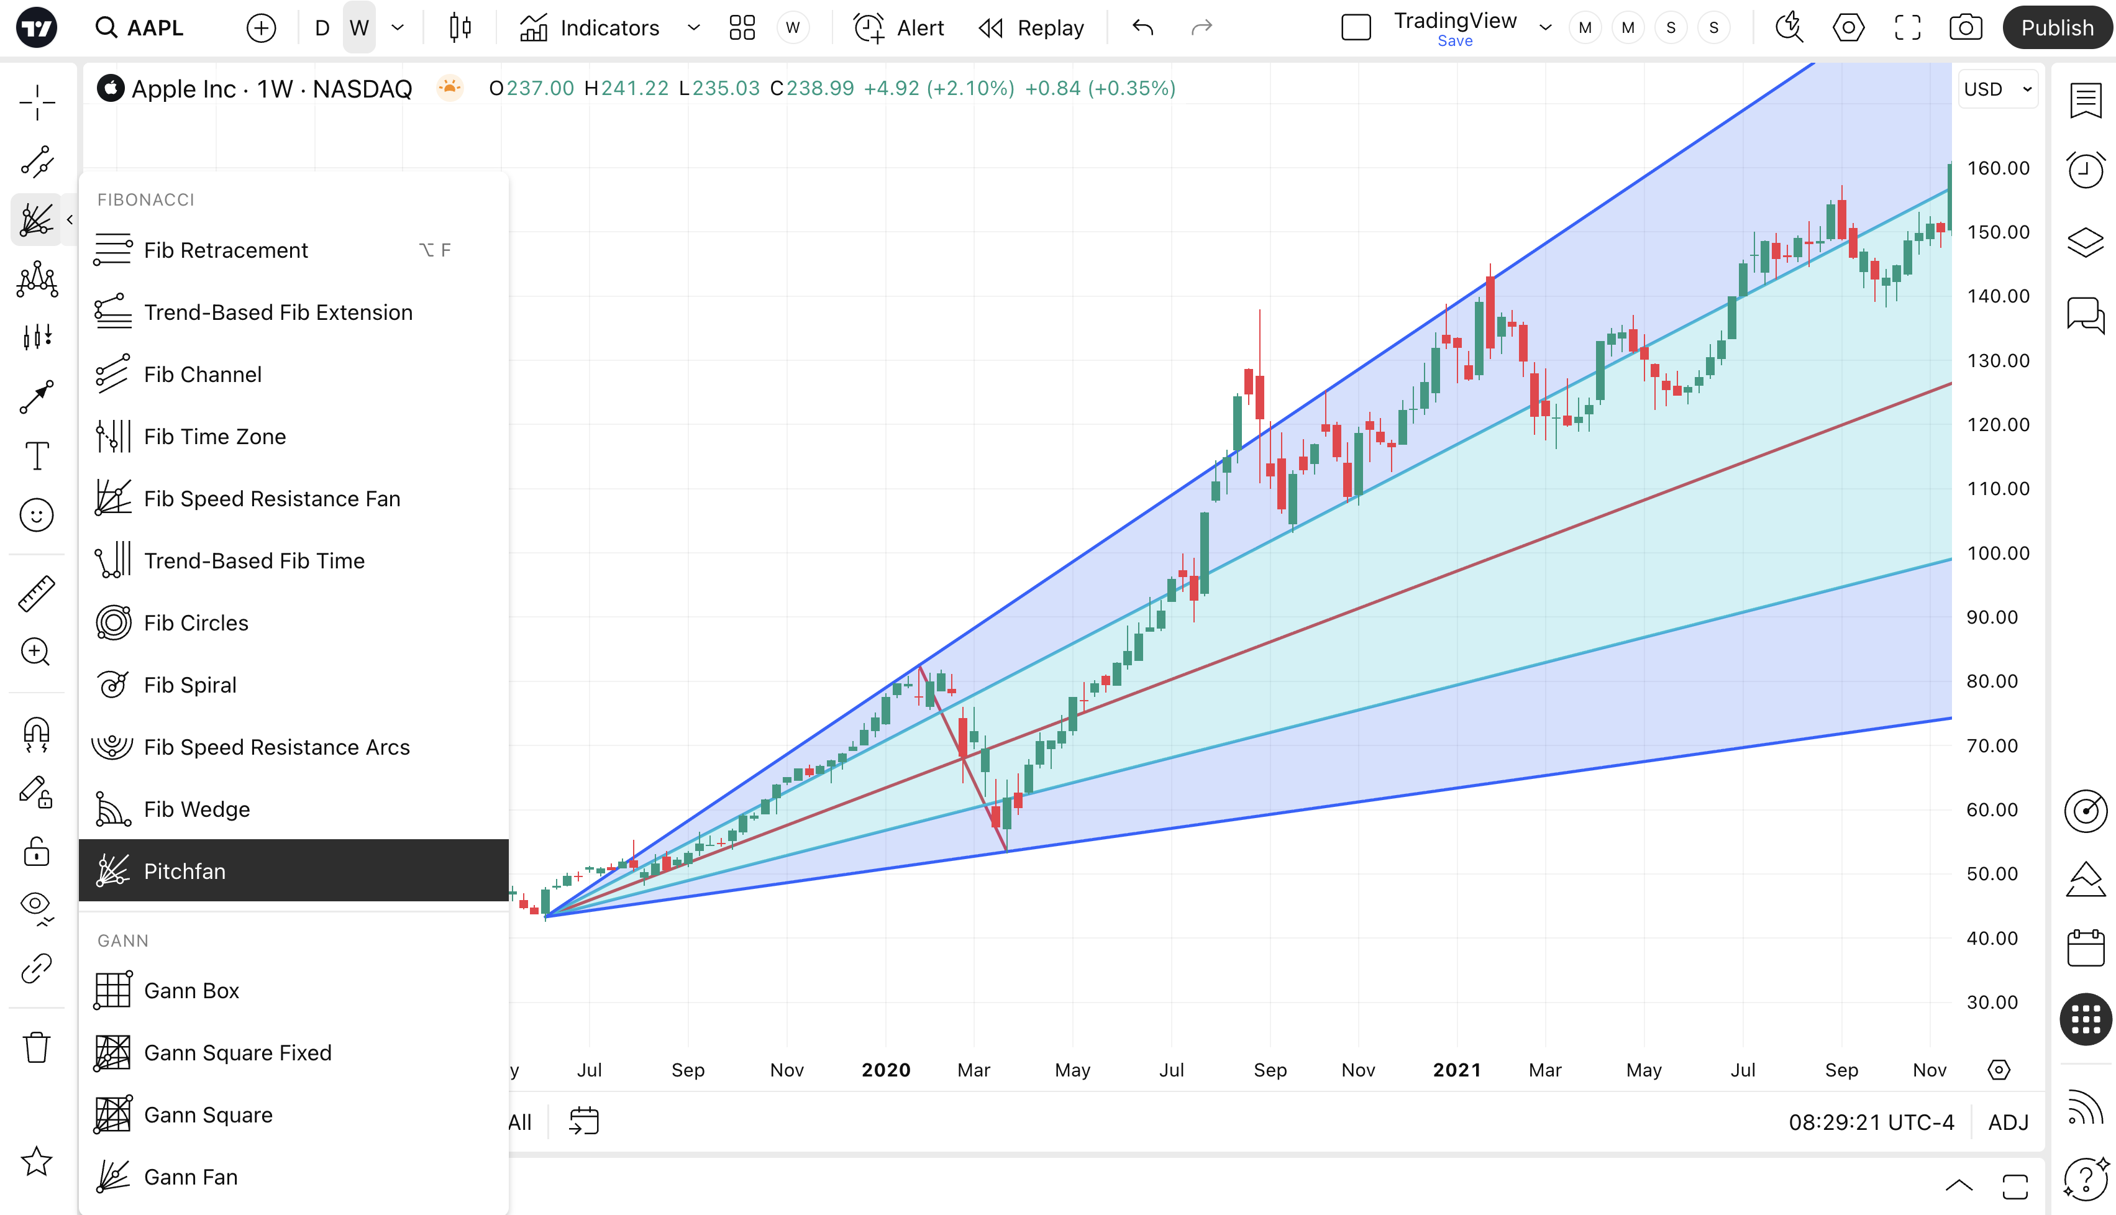Viewport: 2116px width, 1215px height.
Task: Select the ruler measure tool
Action: coord(37,593)
